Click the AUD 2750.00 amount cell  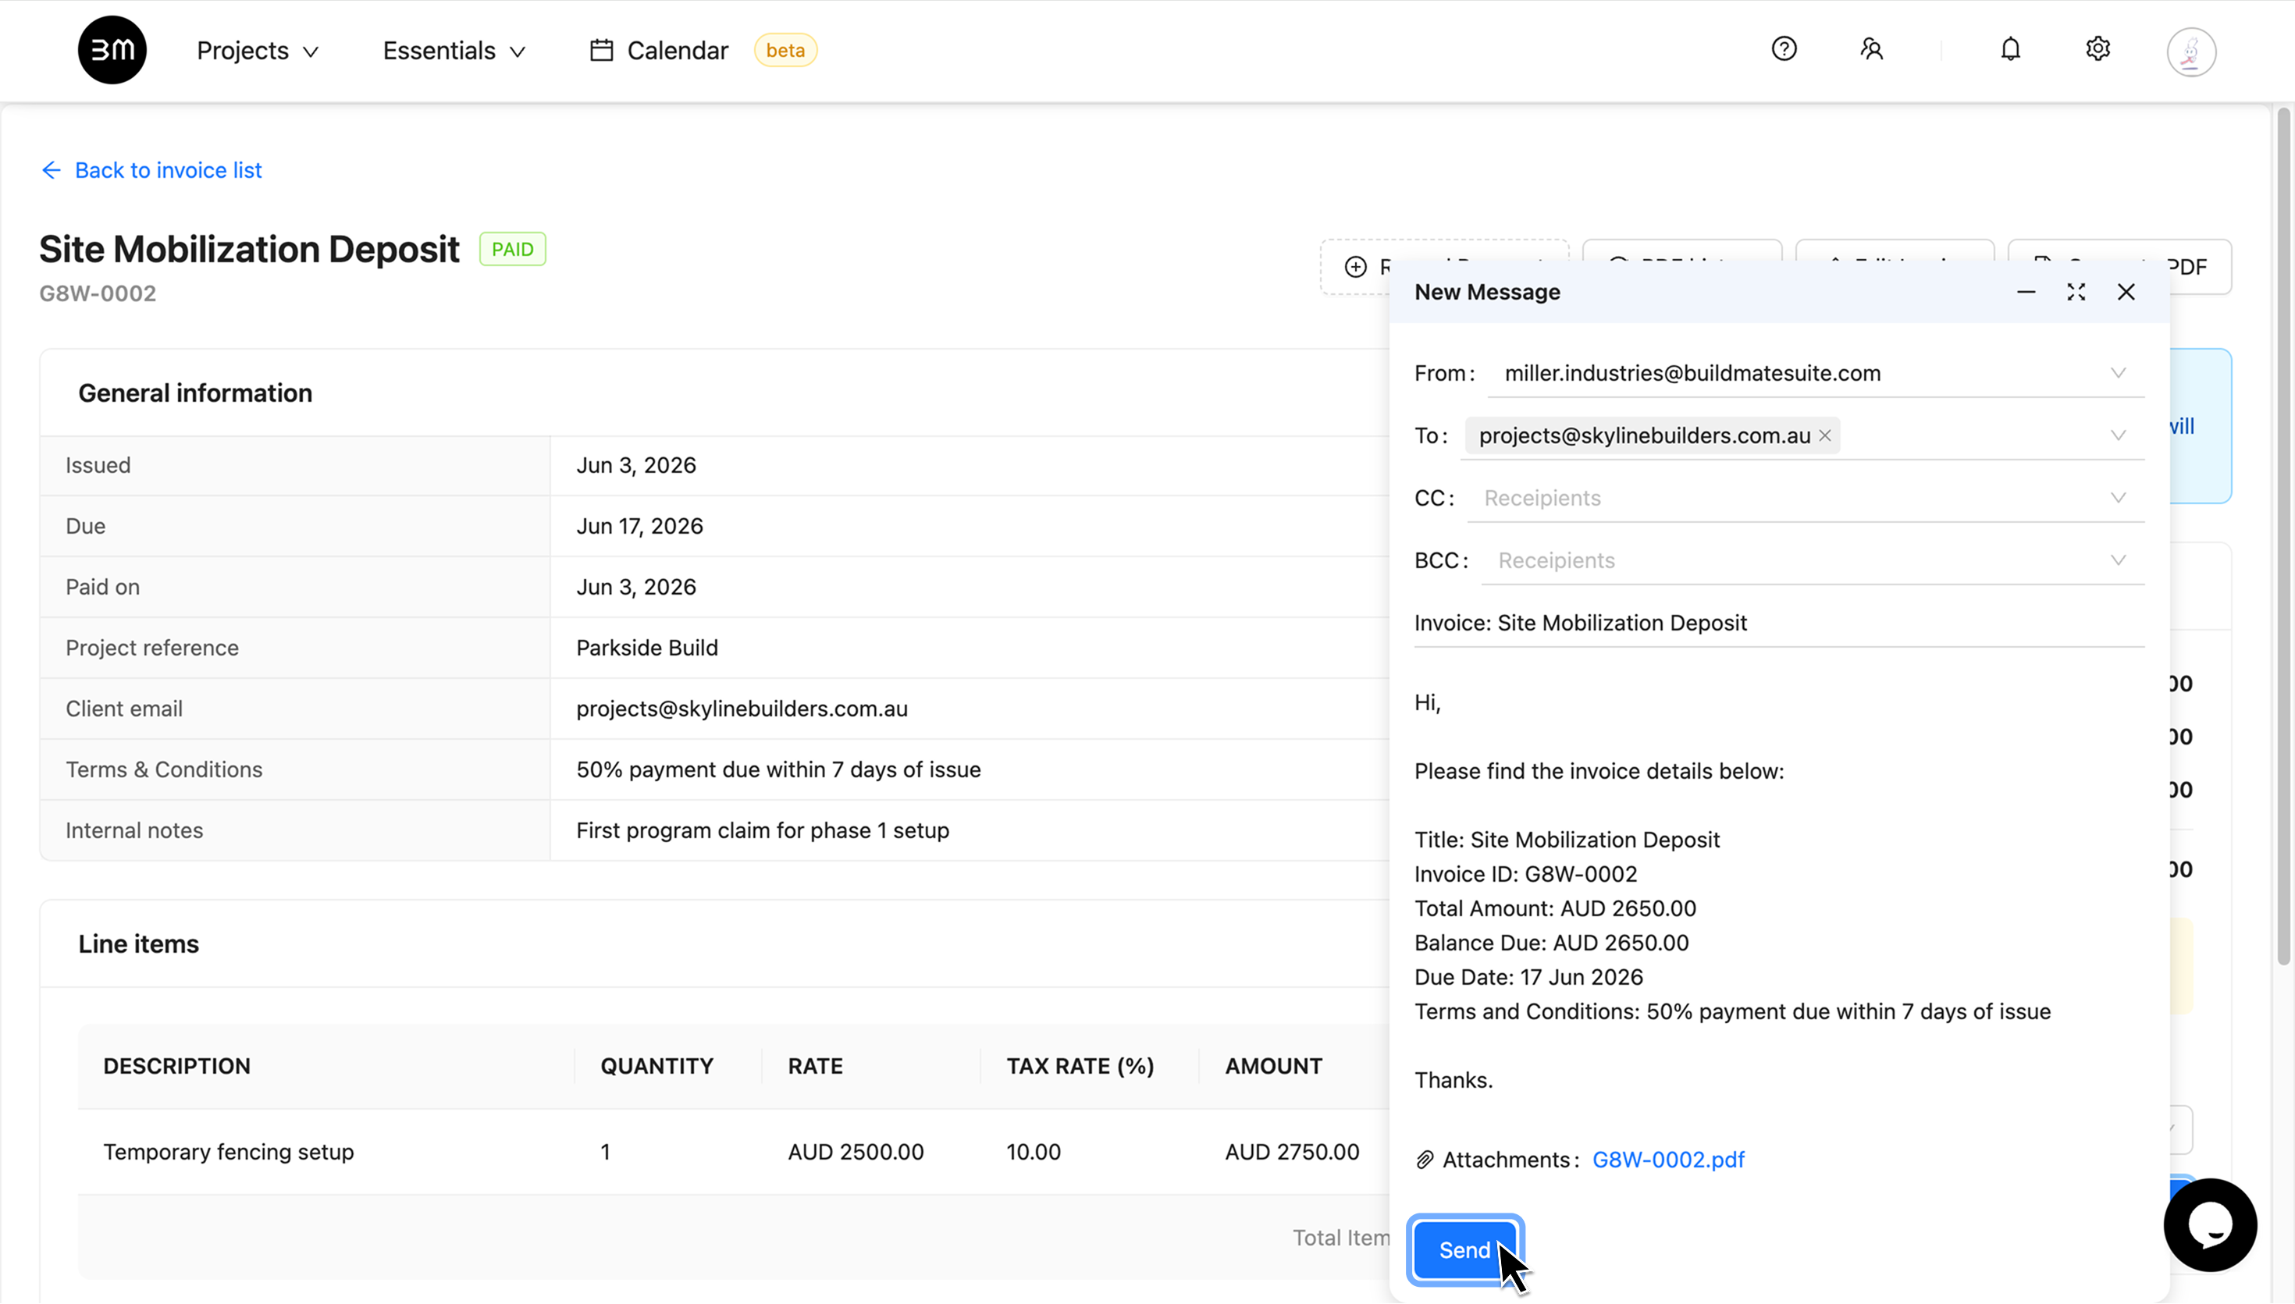tap(1292, 1152)
